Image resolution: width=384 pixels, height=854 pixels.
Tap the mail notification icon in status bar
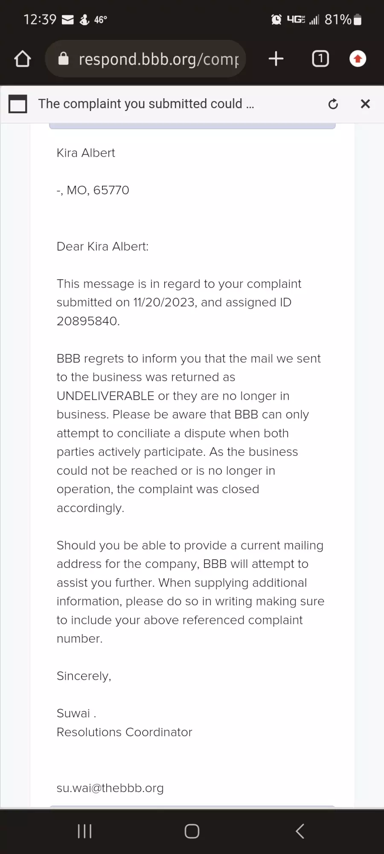[68, 20]
